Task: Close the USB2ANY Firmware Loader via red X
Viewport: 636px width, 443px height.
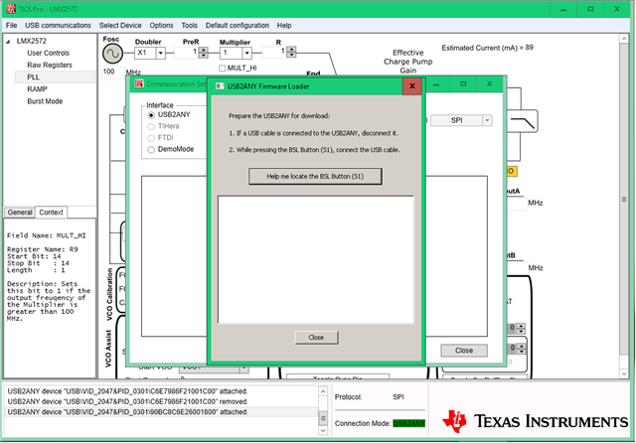Action: [412, 86]
